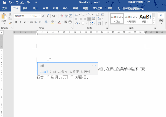Image resolution: width=166 pixels, height=117 pixels.
Task: Switch to the 审阅 tab
Action: tap(75, 8)
